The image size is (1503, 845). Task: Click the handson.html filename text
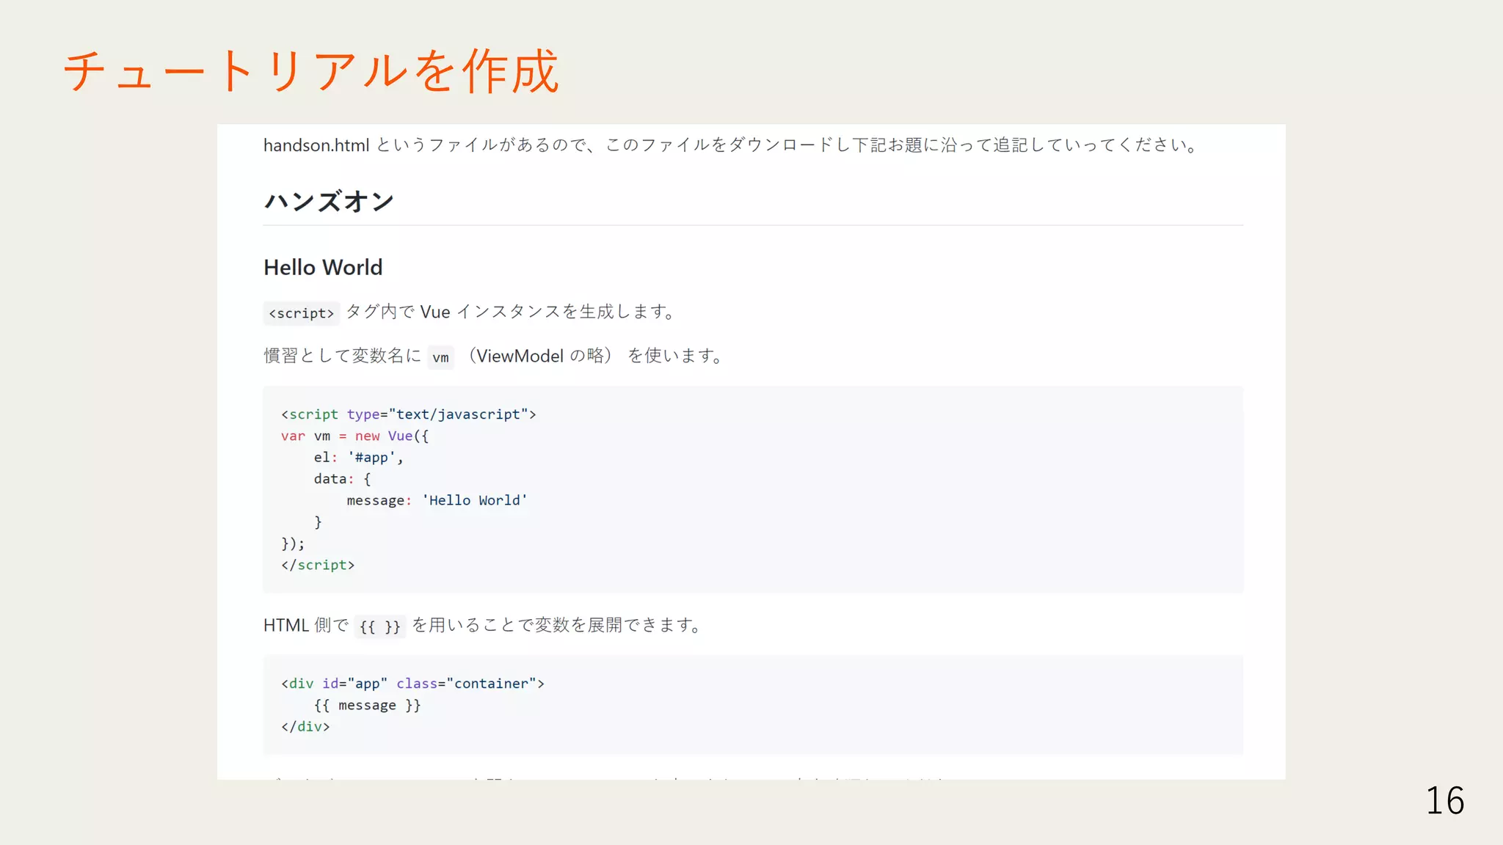pos(316,145)
